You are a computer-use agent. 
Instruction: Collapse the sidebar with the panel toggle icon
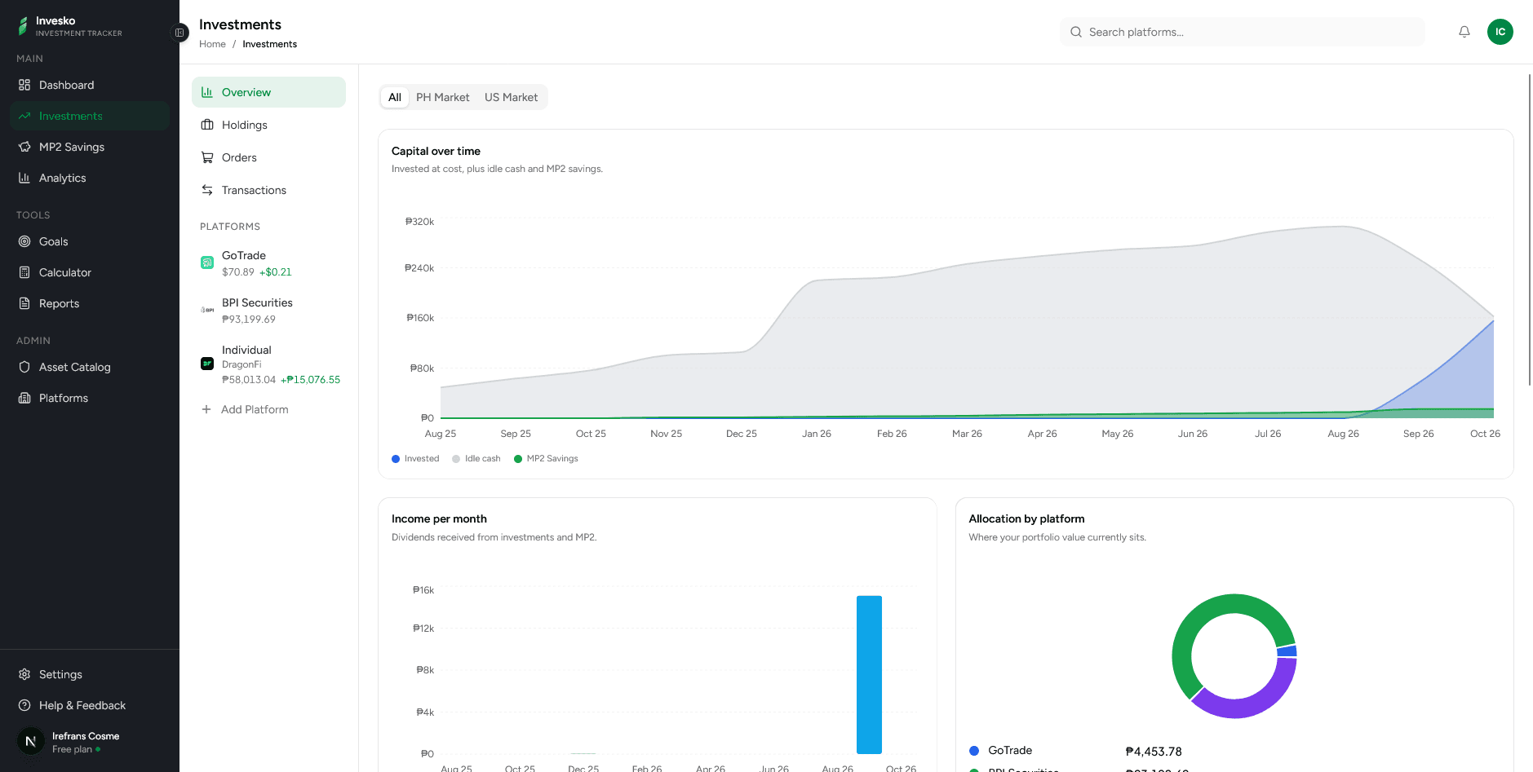coord(179,33)
